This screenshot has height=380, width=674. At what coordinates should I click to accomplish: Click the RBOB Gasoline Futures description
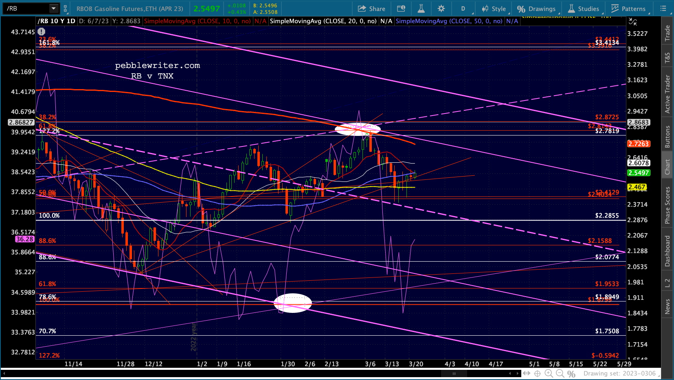point(130,9)
